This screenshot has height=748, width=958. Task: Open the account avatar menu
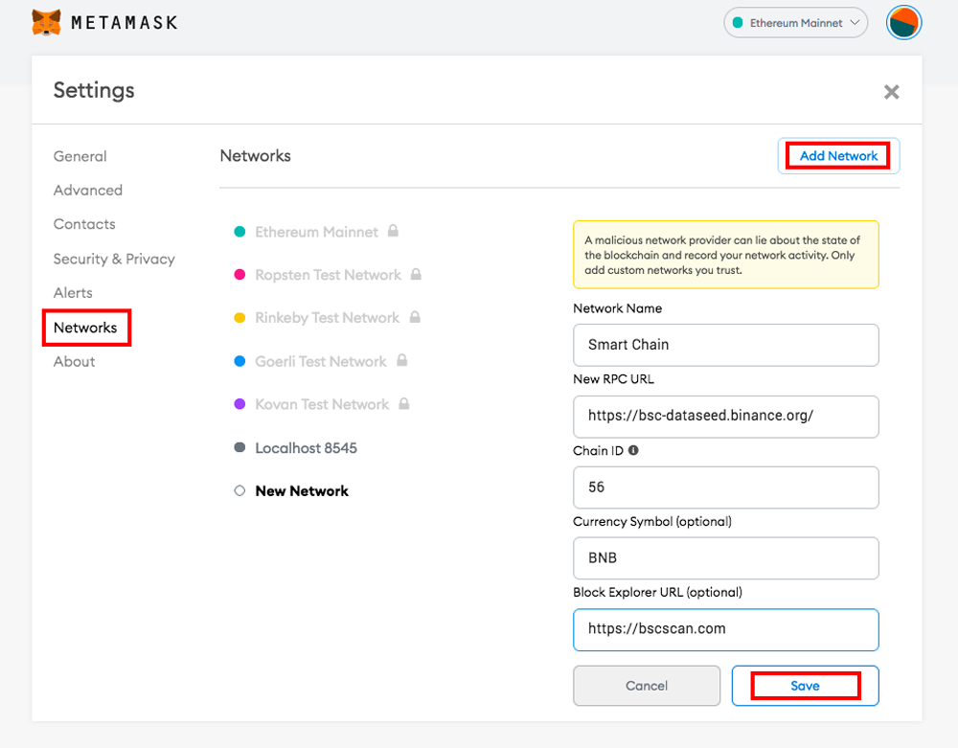pyautogui.click(x=903, y=23)
